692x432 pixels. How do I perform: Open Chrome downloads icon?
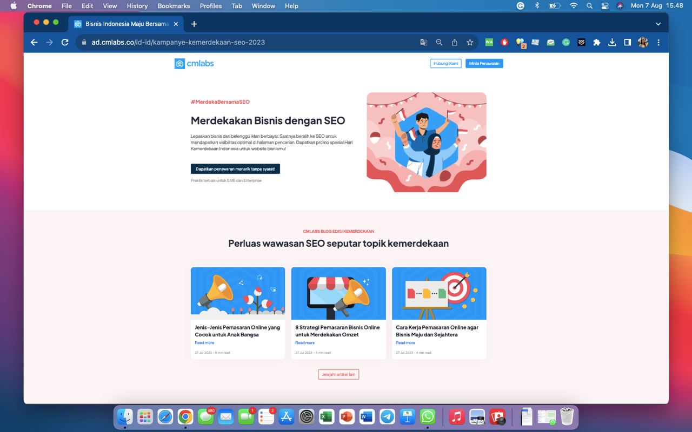(612, 42)
